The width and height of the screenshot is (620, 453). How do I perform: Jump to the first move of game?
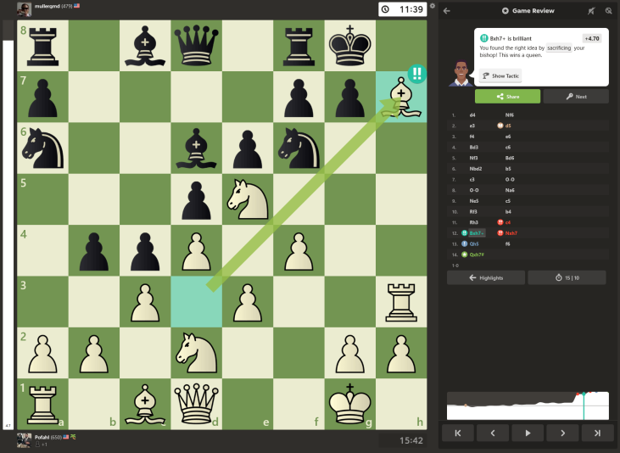[x=458, y=433]
